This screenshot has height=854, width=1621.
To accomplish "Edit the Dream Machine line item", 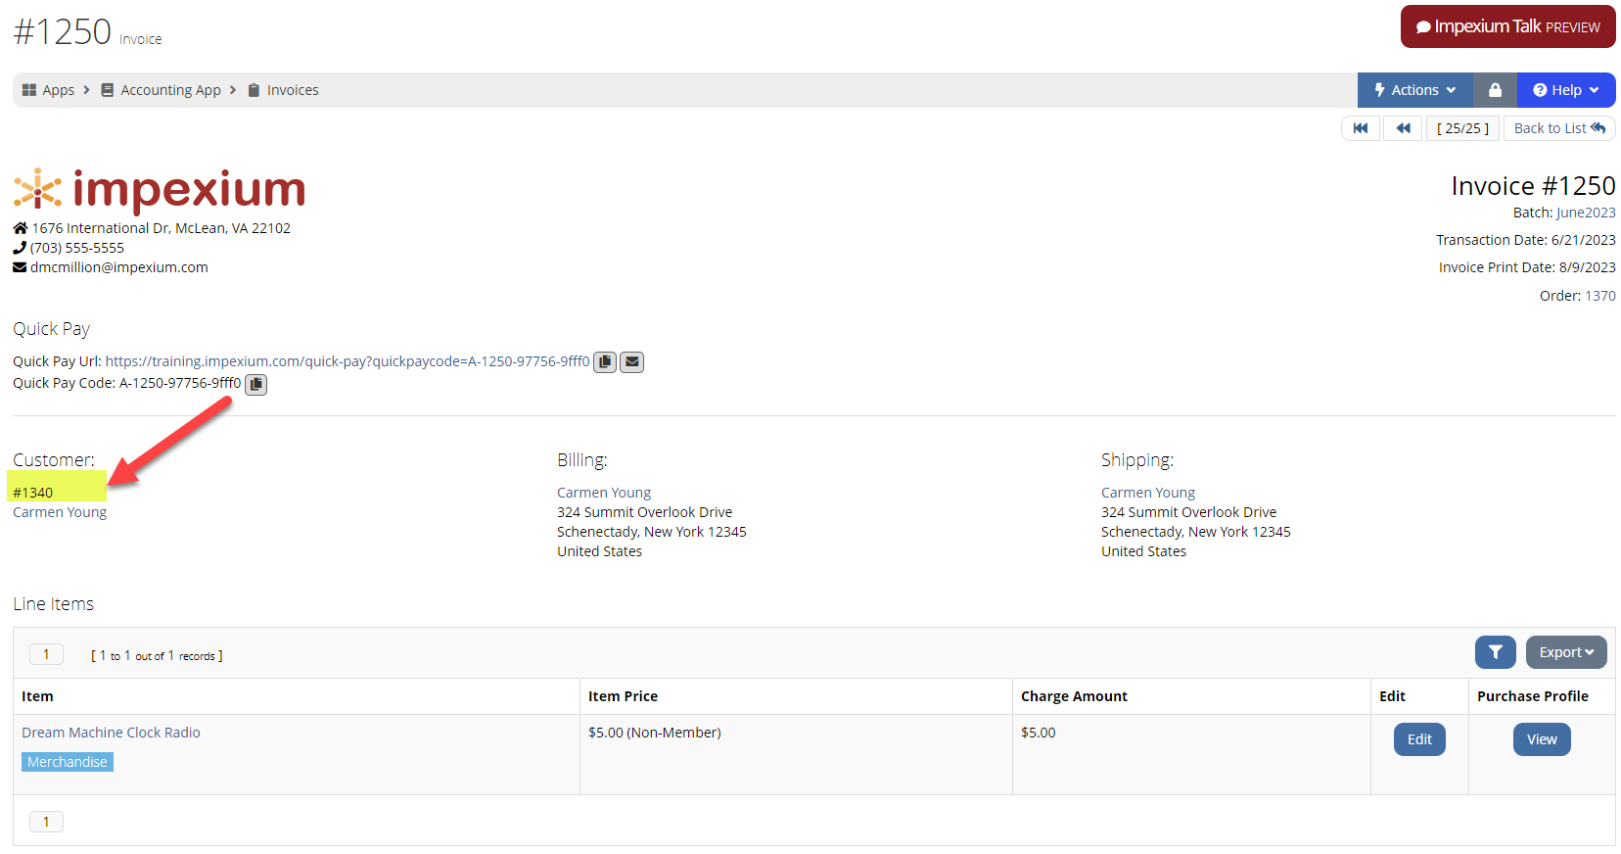I will (x=1419, y=739).
